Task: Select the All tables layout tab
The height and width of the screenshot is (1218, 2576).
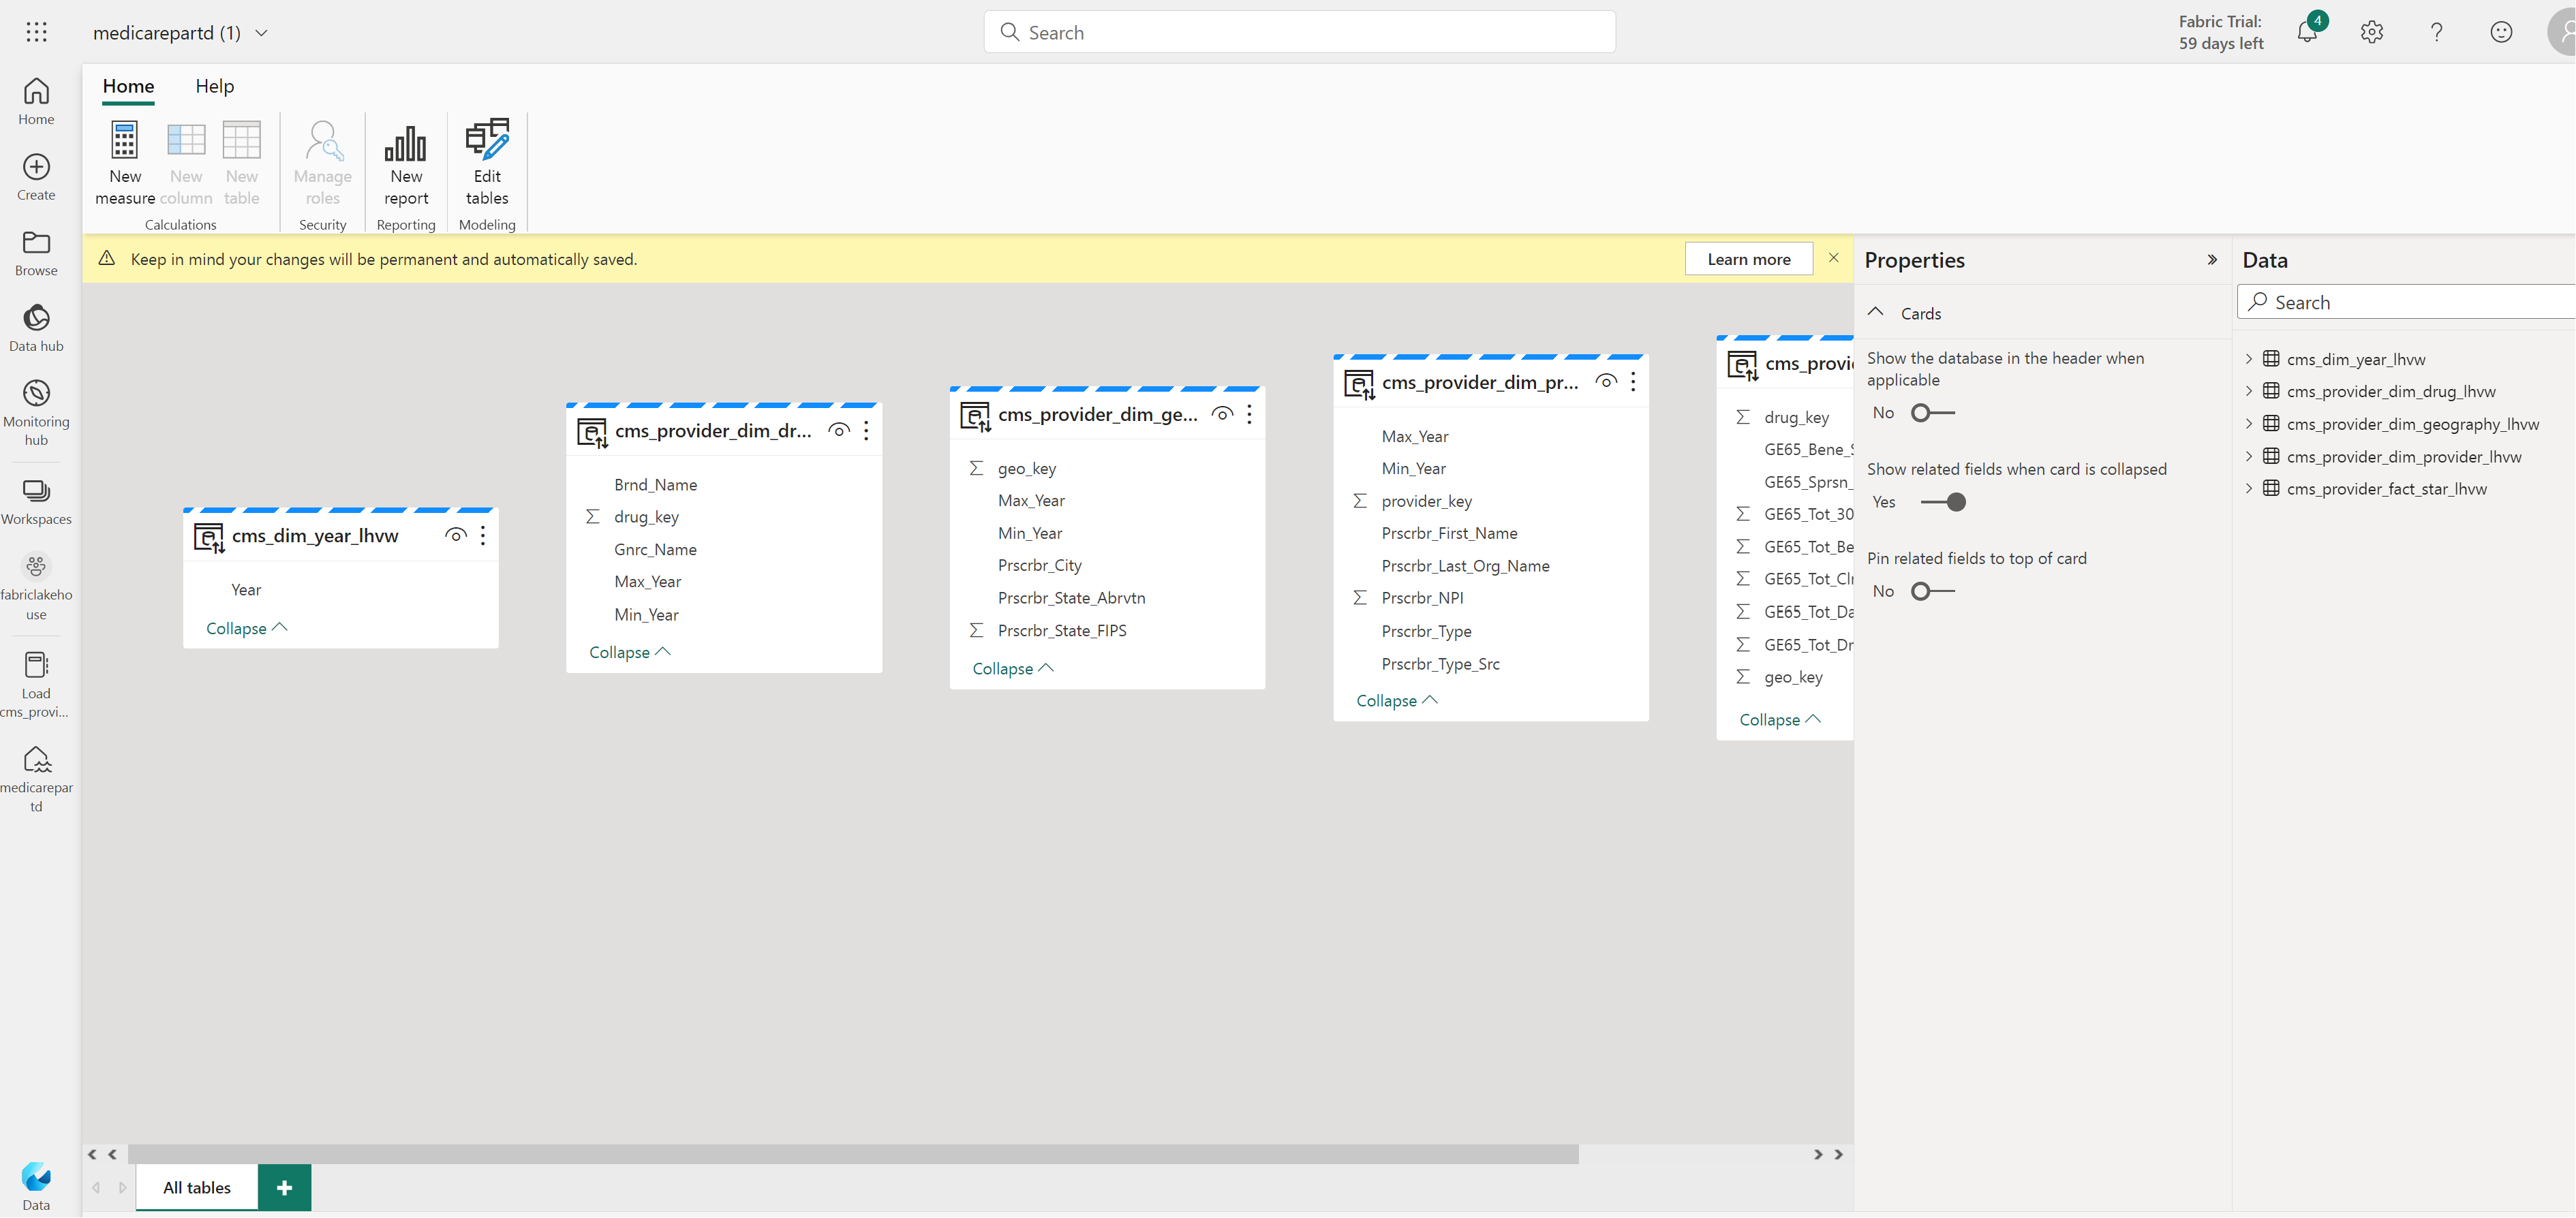Action: click(x=197, y=1188)
